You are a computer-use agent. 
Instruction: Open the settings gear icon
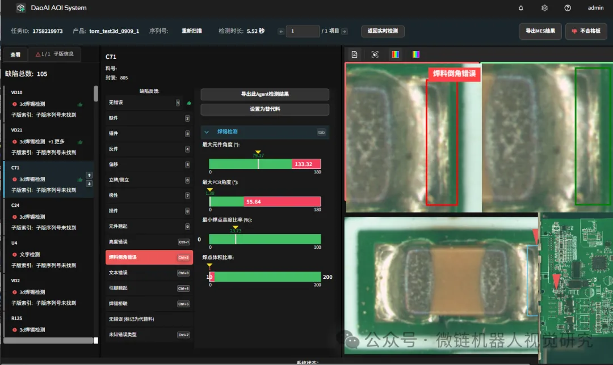pos(544,7)
